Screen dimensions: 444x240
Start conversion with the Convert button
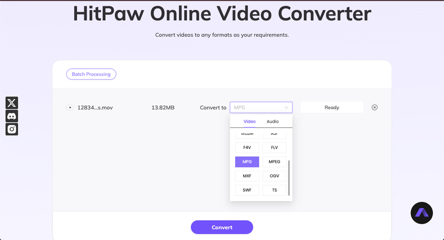222,227
